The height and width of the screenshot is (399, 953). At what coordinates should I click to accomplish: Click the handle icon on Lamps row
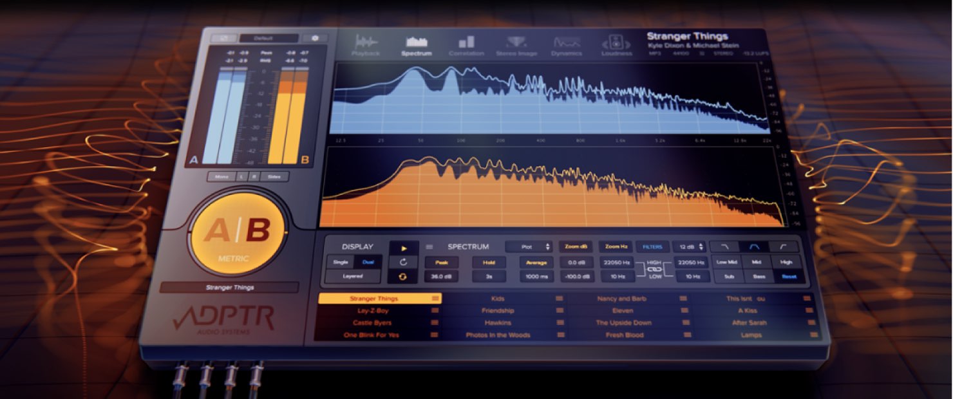[x=814, y=335]
